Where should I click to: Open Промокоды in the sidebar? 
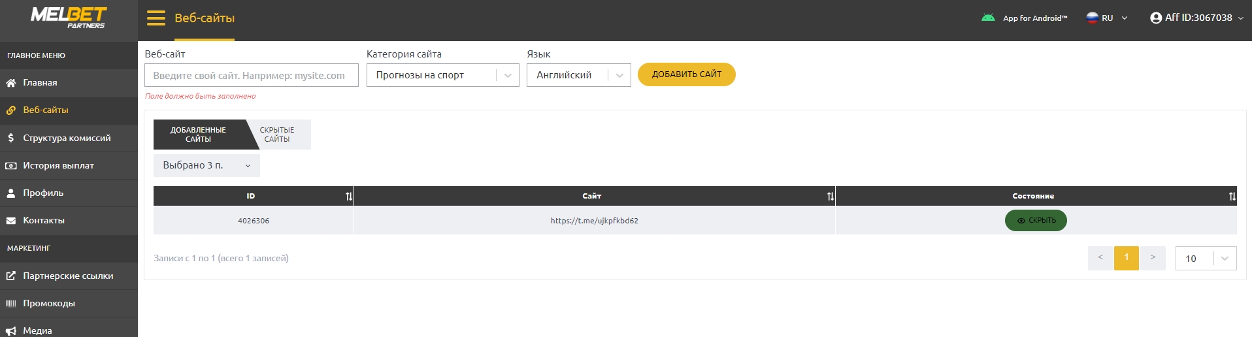click(x=69, y=303)
